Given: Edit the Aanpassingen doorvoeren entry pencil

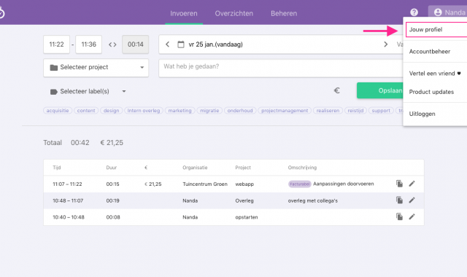Looking at the screenshot, I should click(x=412, y=184).
